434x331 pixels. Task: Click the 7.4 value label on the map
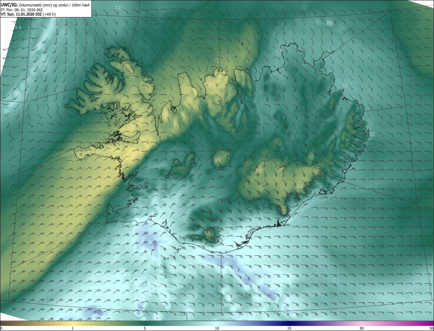coord(279,50)
